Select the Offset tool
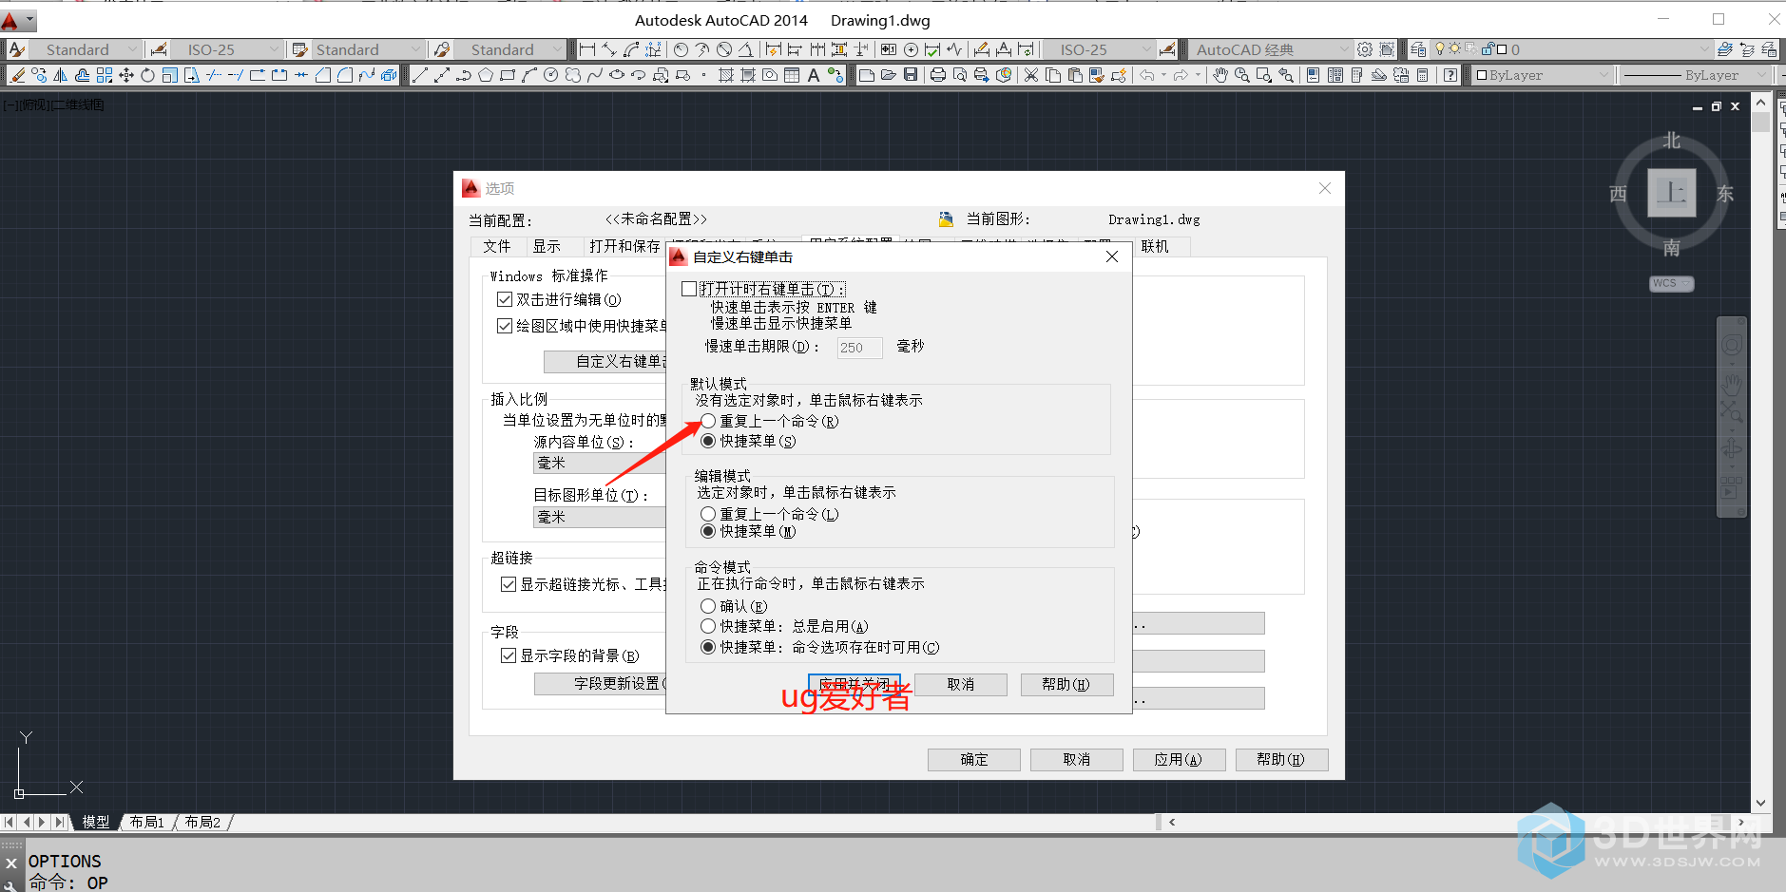Viewport: 1786px width, 892px height. pyautogui.click(x=83, y=75)
